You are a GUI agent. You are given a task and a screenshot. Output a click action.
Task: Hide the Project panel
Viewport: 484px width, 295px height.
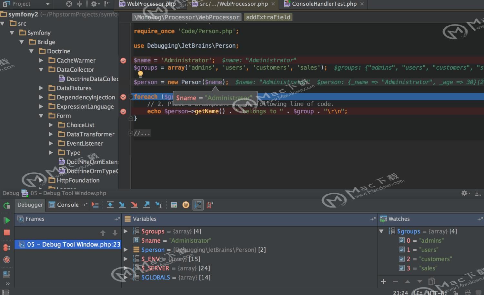pyautogui.click(x=107, y=4)
